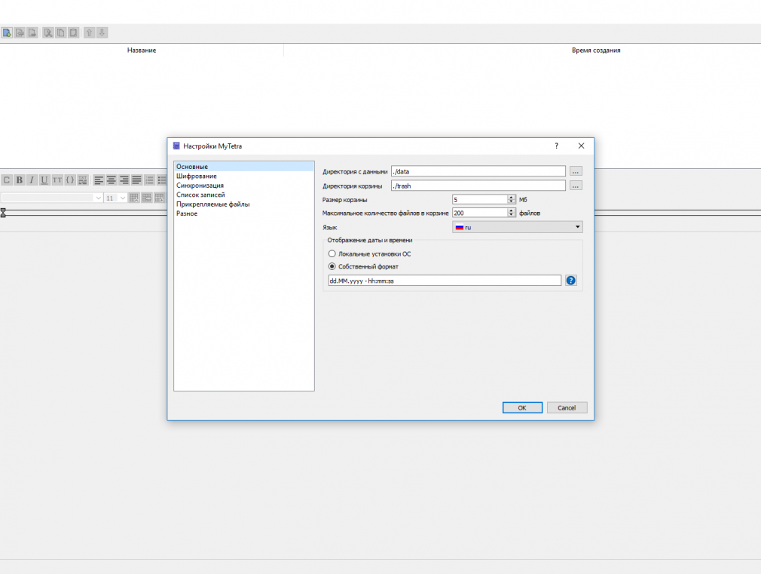Image resolution: width=761 pixels, height=574 pixels.
Task: Select the Локальные установки ОС radio button
Action: pos(332,253)
